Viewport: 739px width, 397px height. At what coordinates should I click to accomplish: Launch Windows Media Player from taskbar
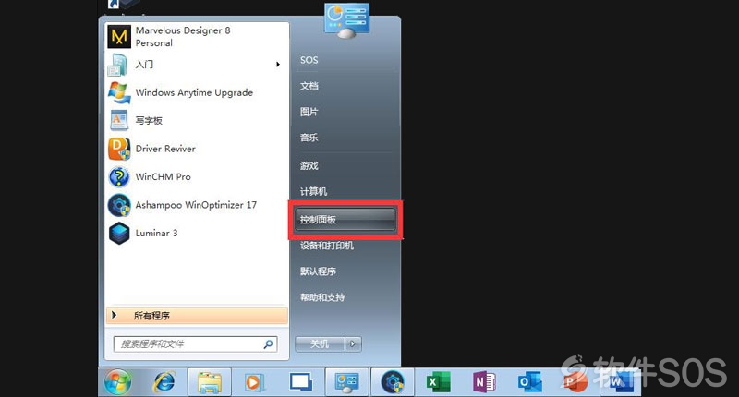pyautogui.click(x=255, y=382)
